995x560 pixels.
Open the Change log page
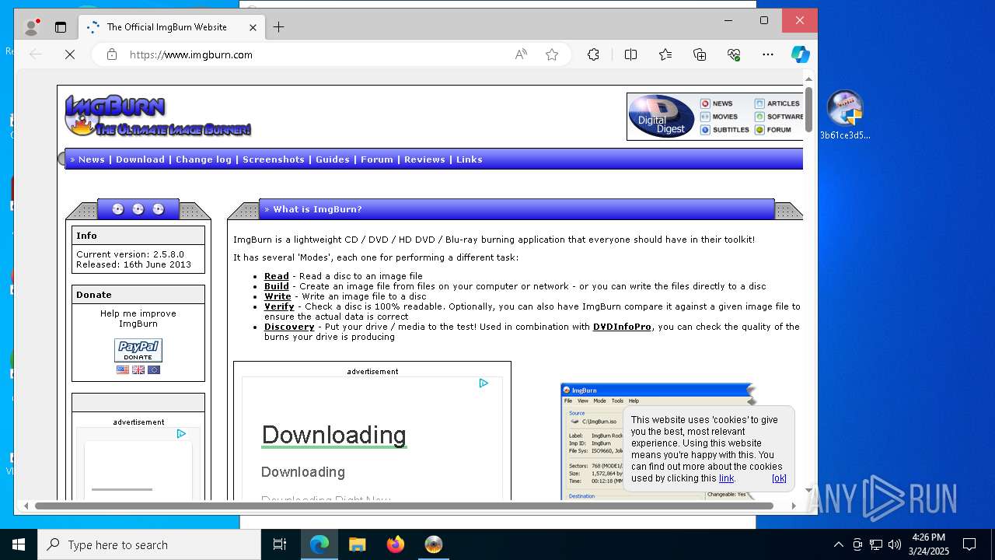click(204, 159)
